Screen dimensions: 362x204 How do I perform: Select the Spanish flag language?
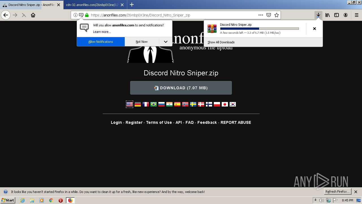click(x=177, y=104)
